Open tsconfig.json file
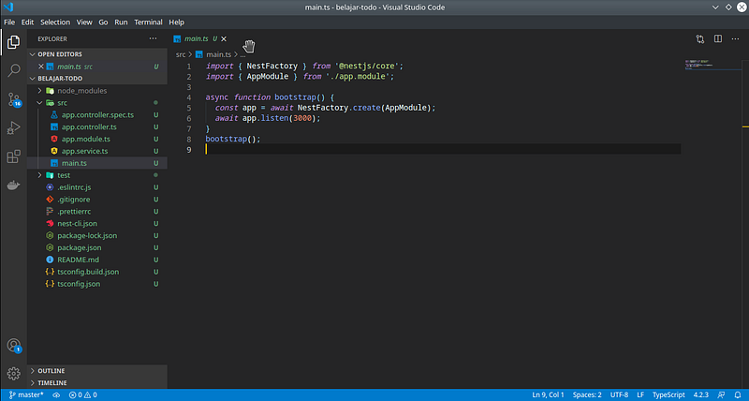Screen dimensions: 749x401 click(x=97, y=284)
